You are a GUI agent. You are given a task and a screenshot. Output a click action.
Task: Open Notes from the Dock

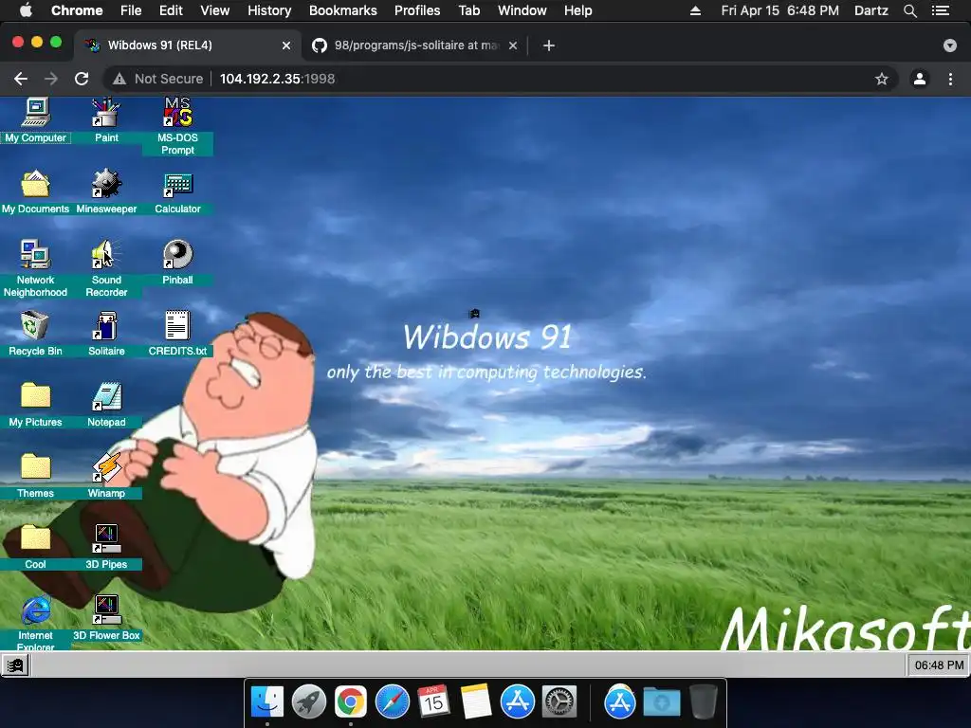(476, 701)
